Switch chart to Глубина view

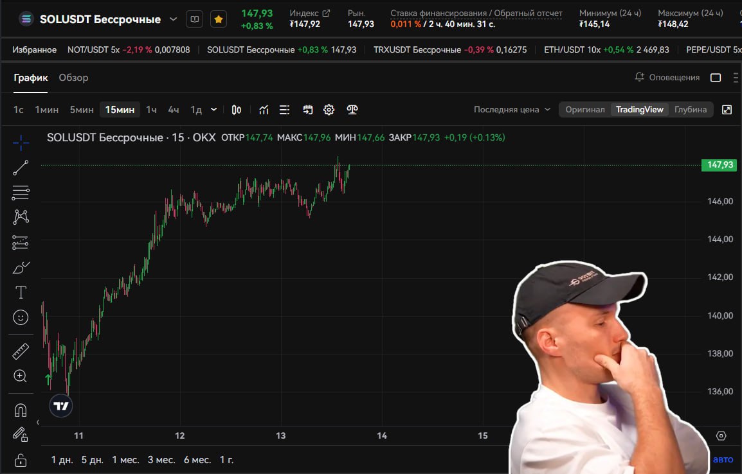point(691,110)
